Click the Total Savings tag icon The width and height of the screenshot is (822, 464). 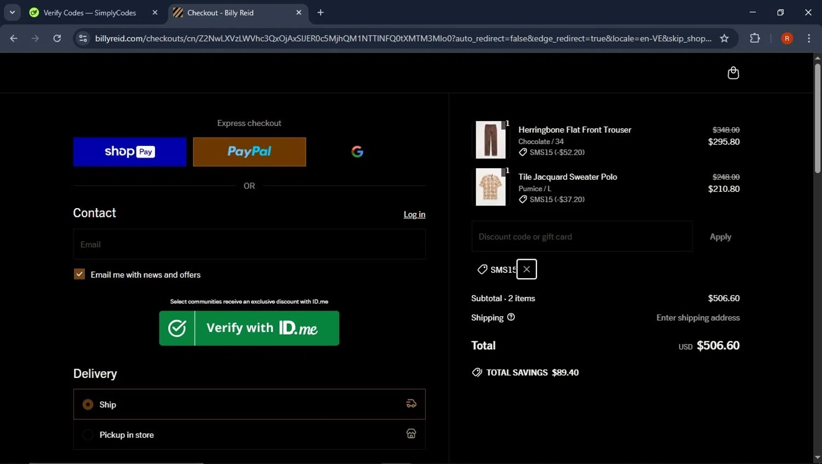tap(477, 373)
